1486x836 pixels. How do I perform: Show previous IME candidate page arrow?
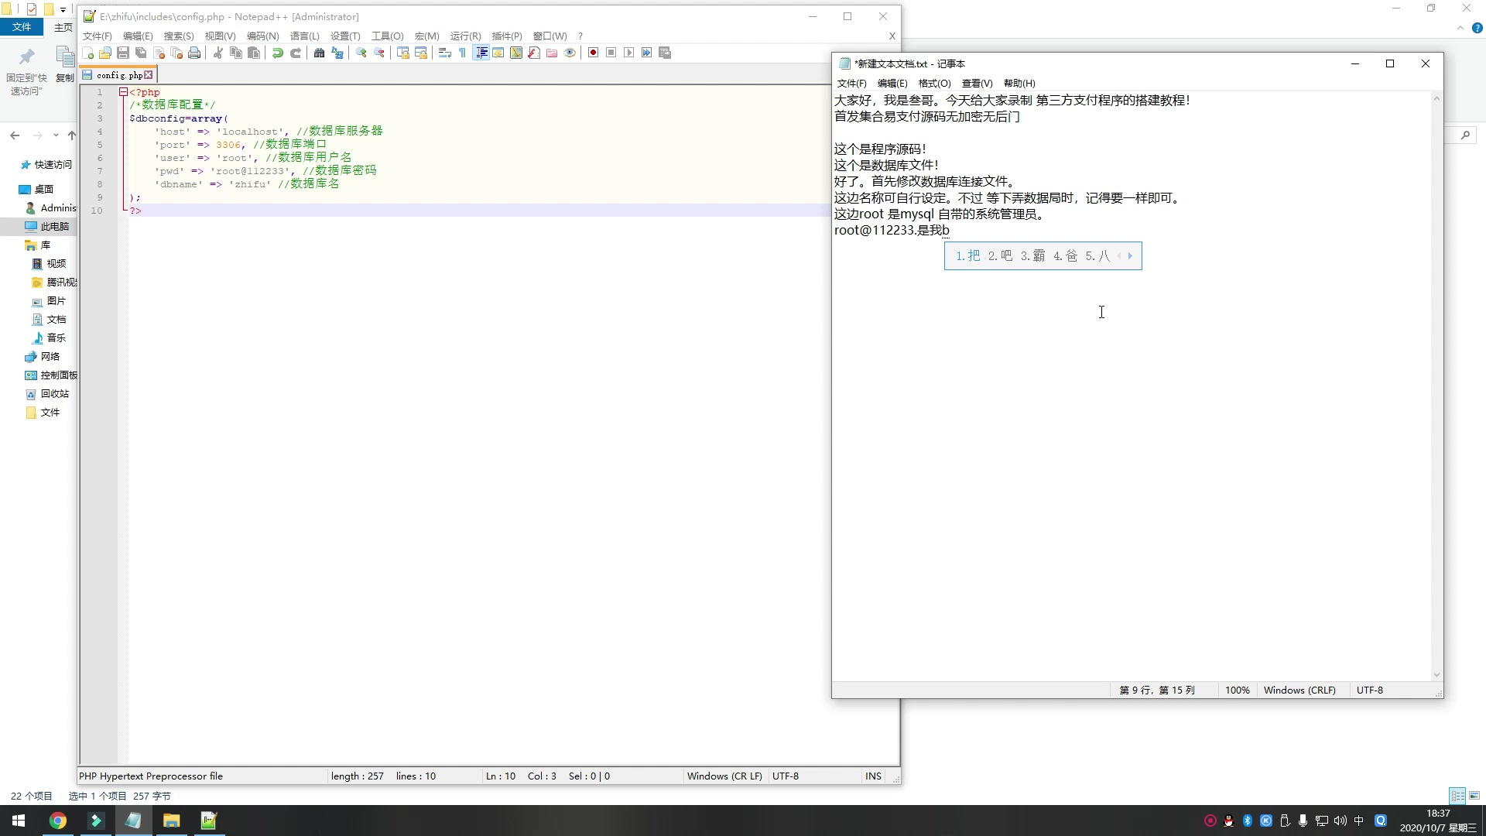(1119, 256)
